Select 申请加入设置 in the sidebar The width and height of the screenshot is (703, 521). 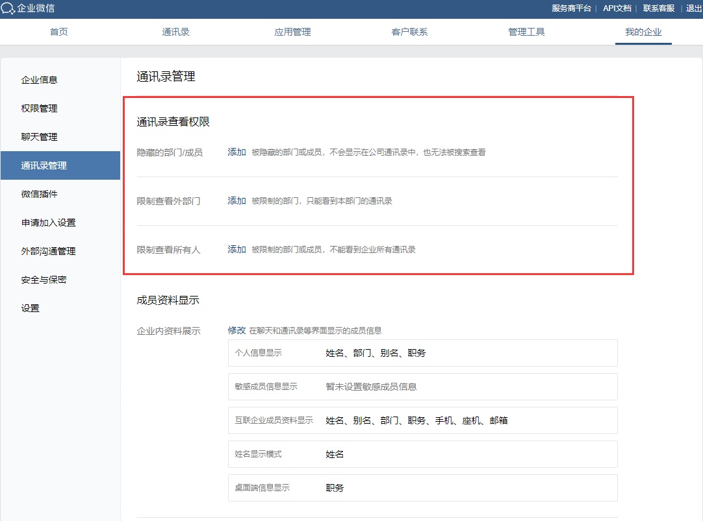tap(49, 223)
